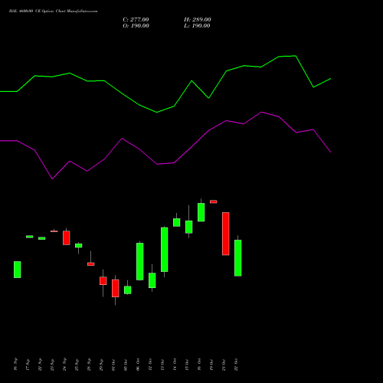Click the "16 Sep" date label

click(x=15, y=364)
